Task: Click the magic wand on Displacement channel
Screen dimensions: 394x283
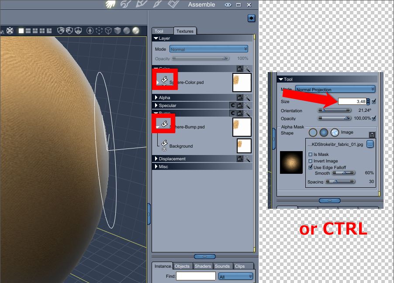Action: coord(248,159)
